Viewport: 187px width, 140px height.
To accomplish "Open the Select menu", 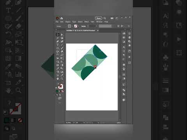I will tap(80, 22).
